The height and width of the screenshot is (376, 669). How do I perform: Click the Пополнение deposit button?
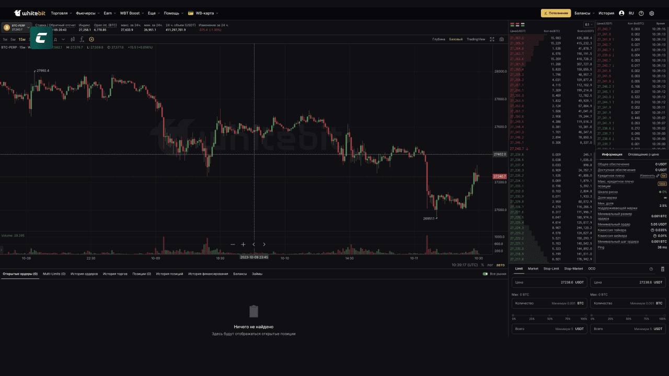556,13
